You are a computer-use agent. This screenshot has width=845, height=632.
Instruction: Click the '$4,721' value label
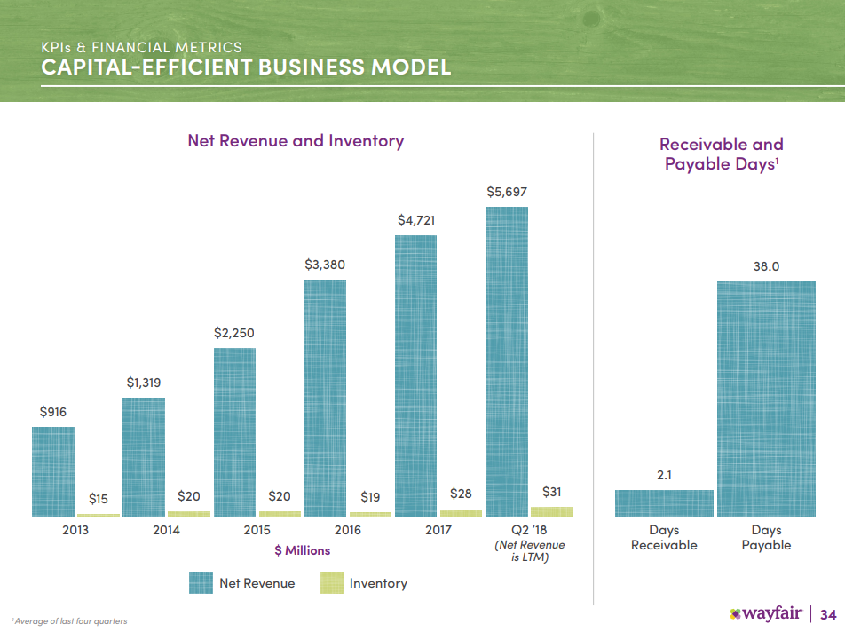pos(416,220)
